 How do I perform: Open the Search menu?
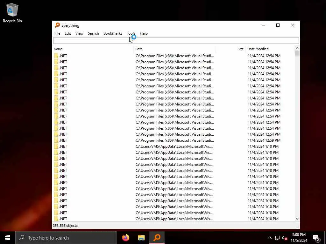(x=93, y=33)
